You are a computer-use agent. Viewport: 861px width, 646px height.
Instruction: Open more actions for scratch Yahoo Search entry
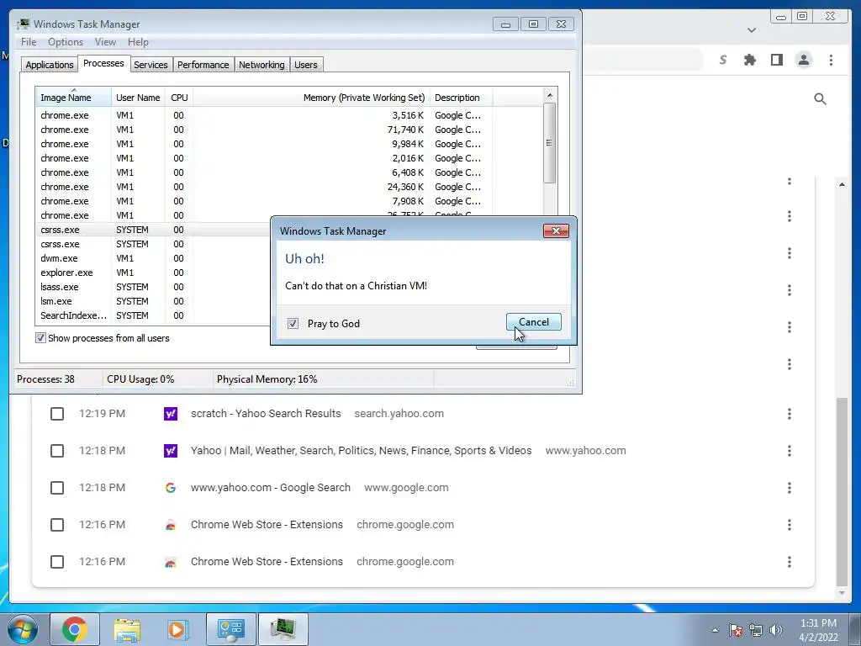(789, 414)
